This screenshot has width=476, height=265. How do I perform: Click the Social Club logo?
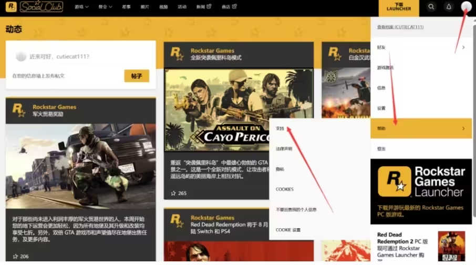tap(42, 6)
